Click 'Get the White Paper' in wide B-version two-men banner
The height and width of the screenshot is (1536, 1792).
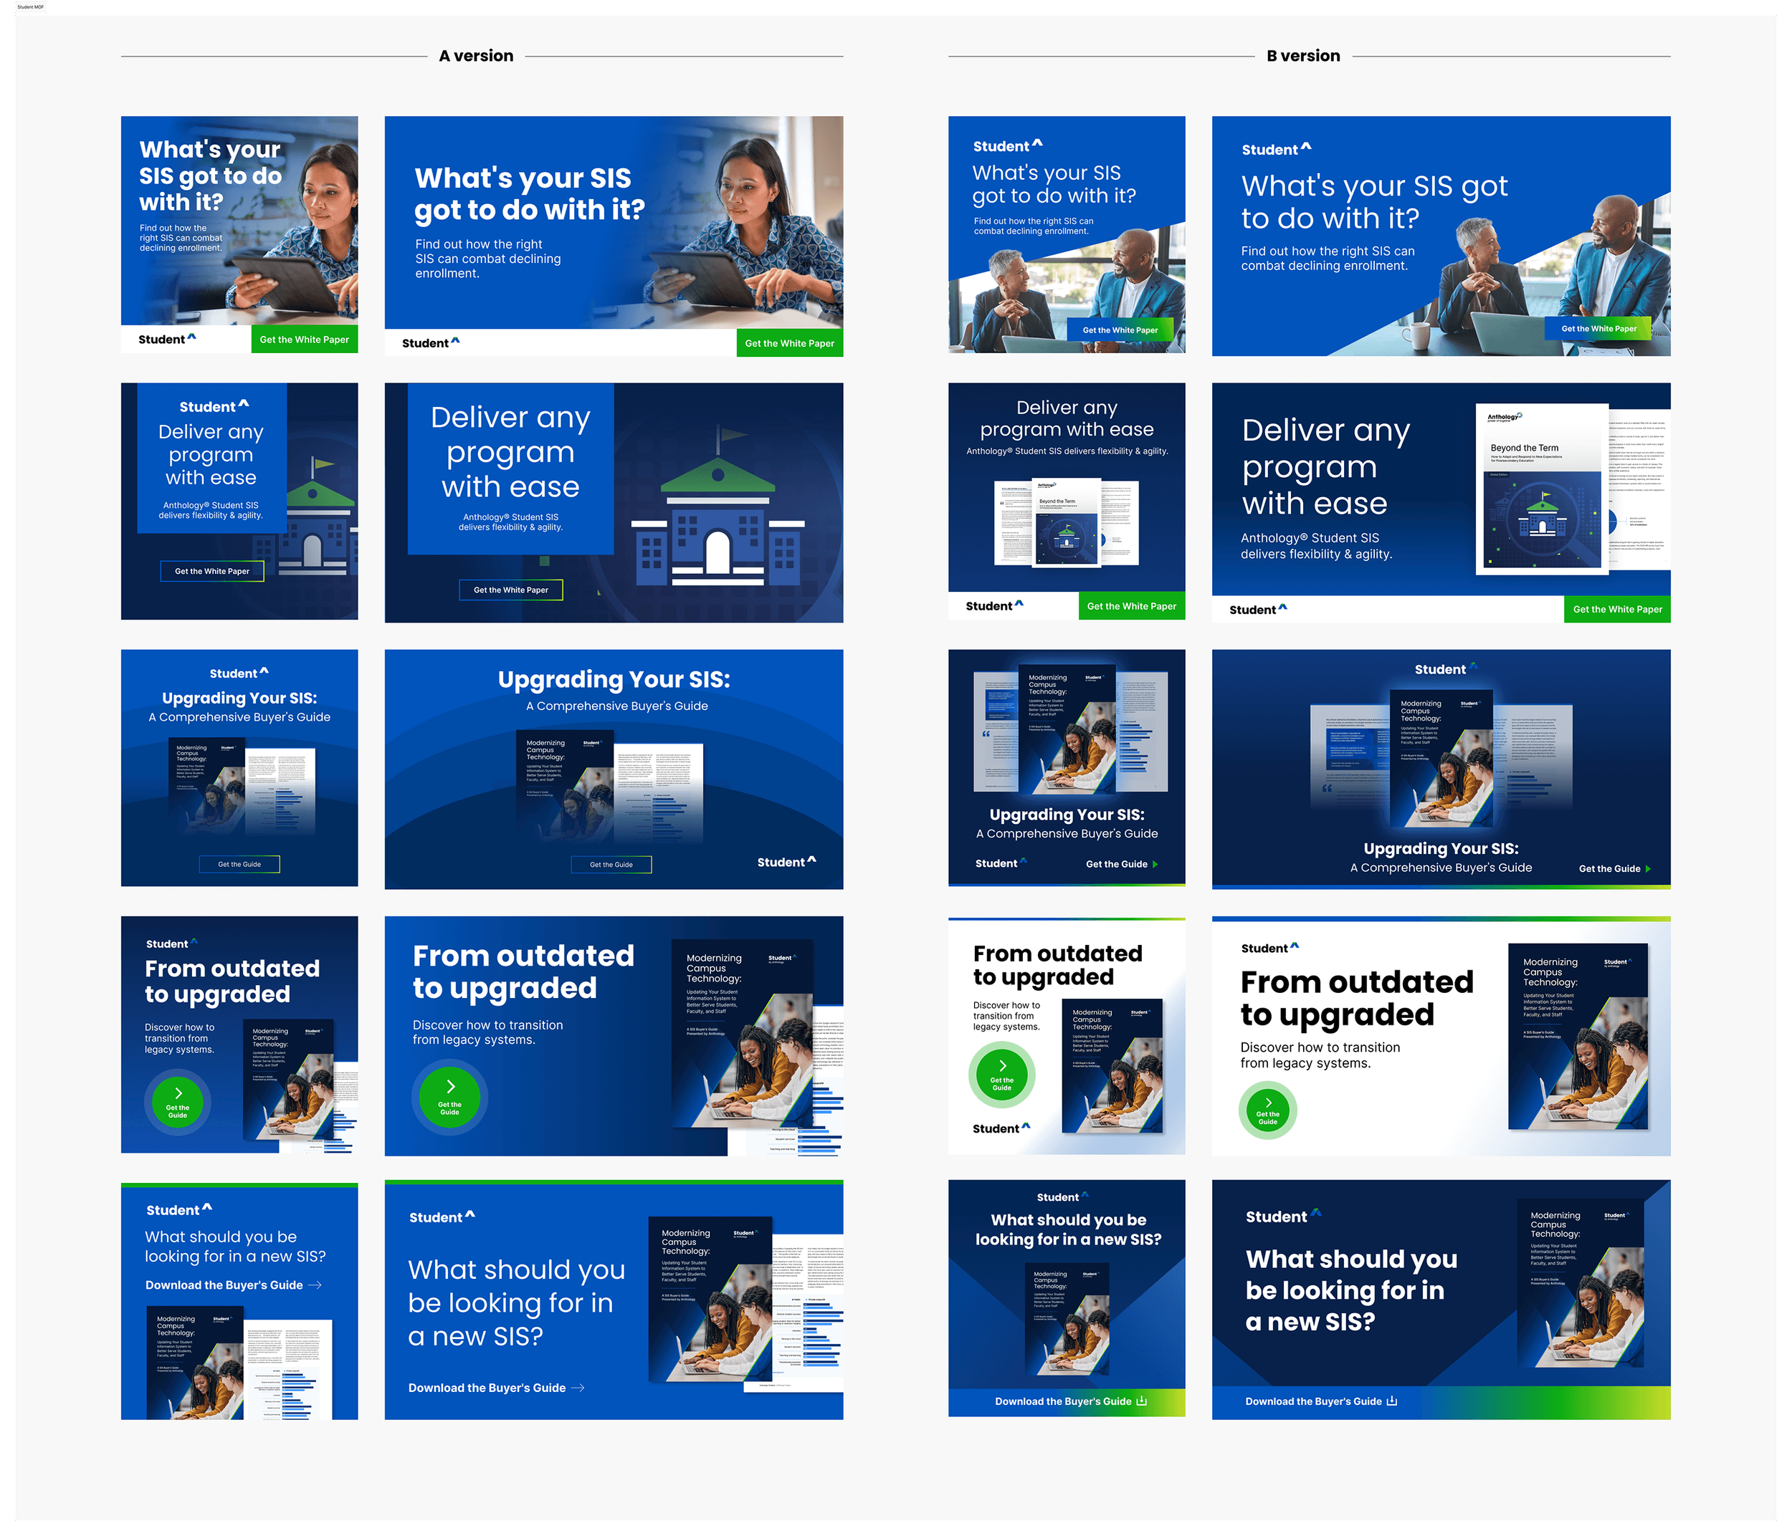(1598, 328)
